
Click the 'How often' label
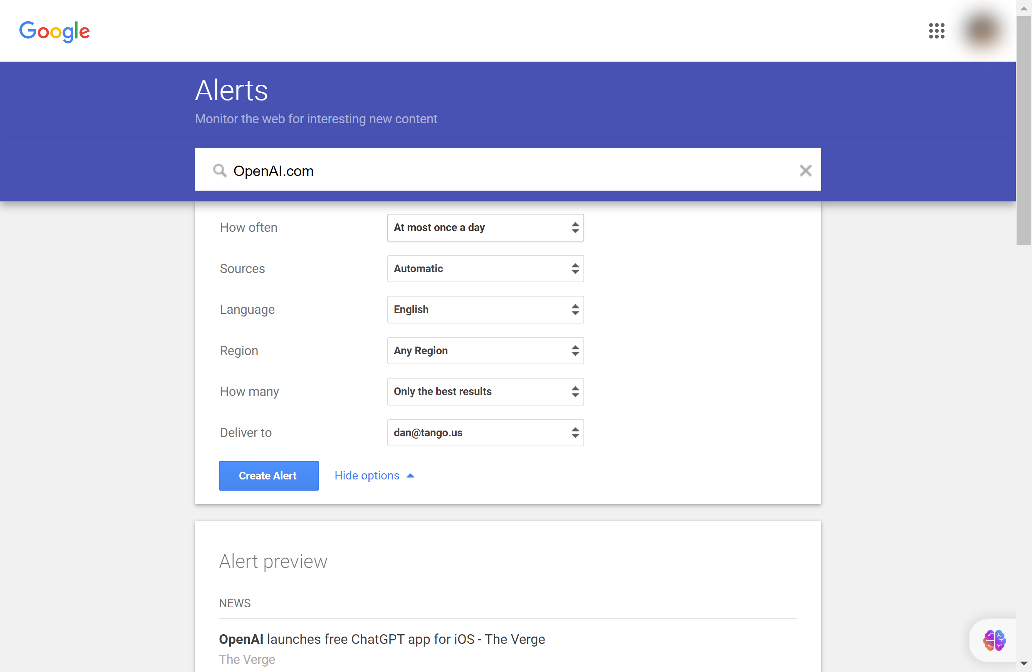point(249,228)
